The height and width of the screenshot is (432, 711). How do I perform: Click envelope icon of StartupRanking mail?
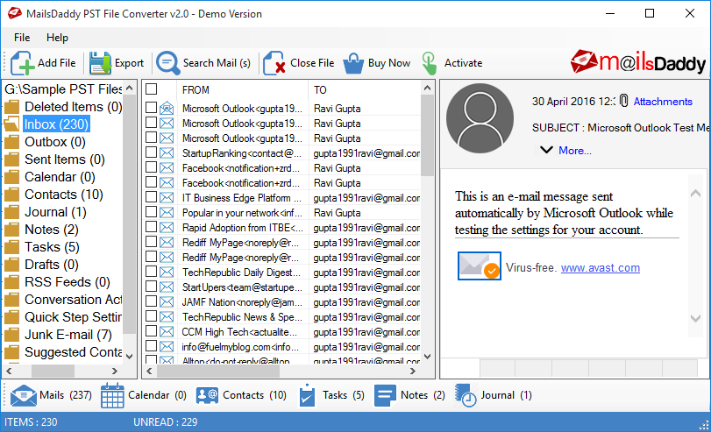[167, 153]
